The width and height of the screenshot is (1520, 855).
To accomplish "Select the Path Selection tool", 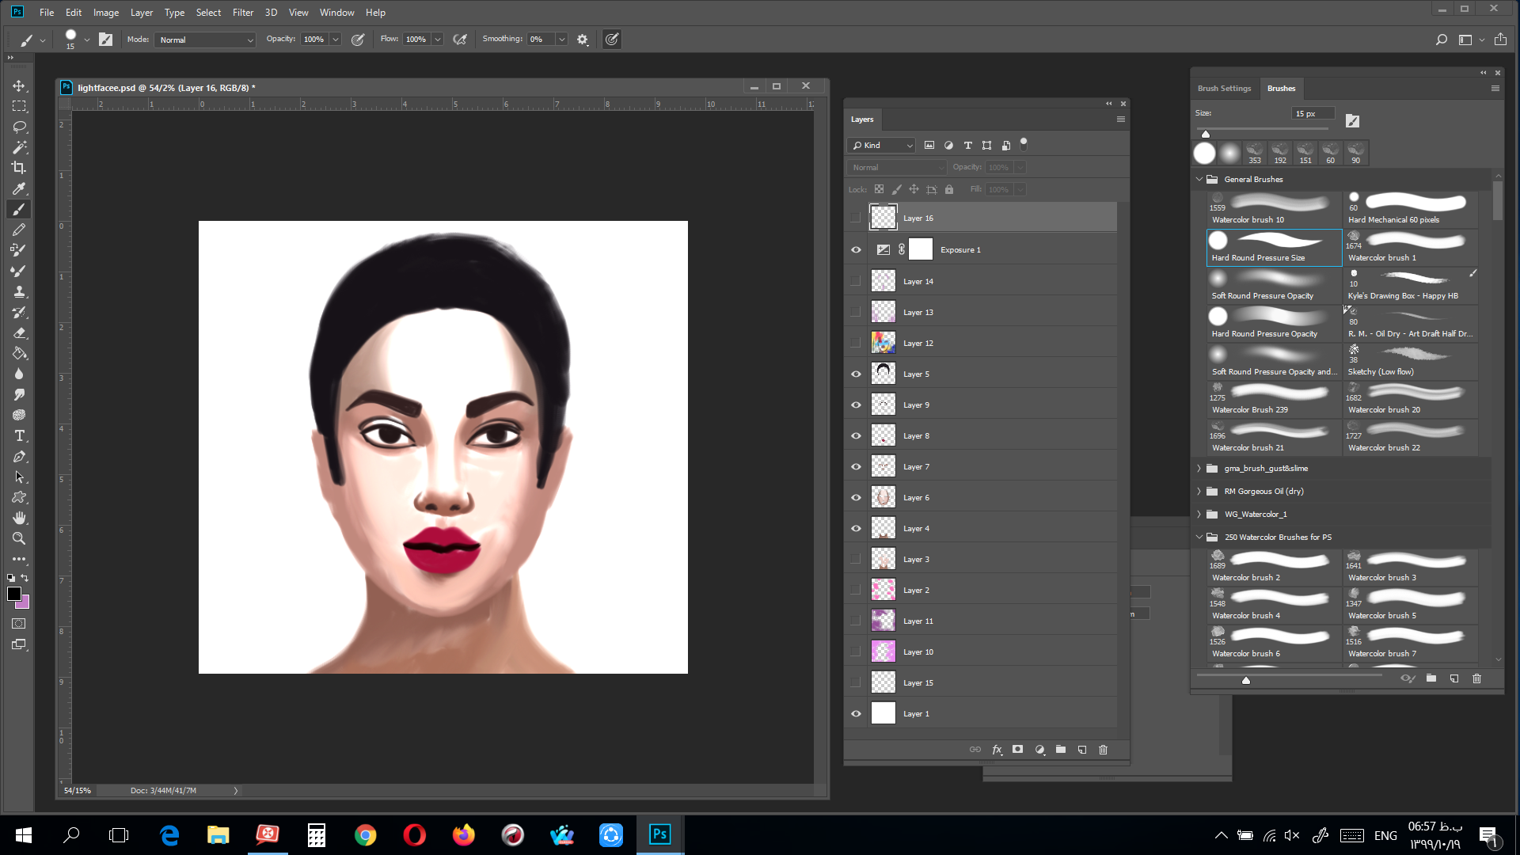I will pos(19,477).
